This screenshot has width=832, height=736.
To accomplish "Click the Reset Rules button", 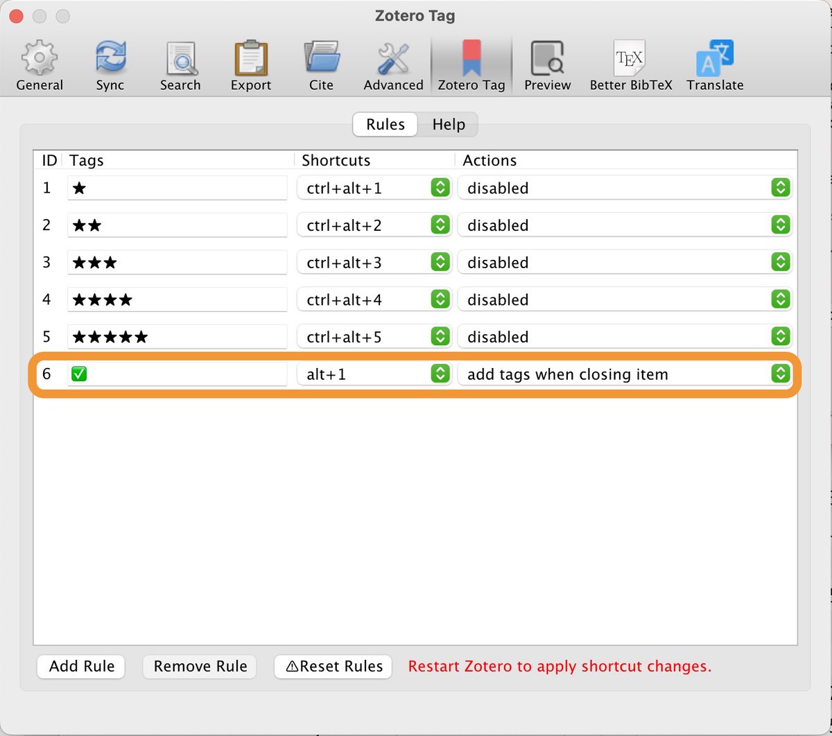I will click(x=333, y=667).
